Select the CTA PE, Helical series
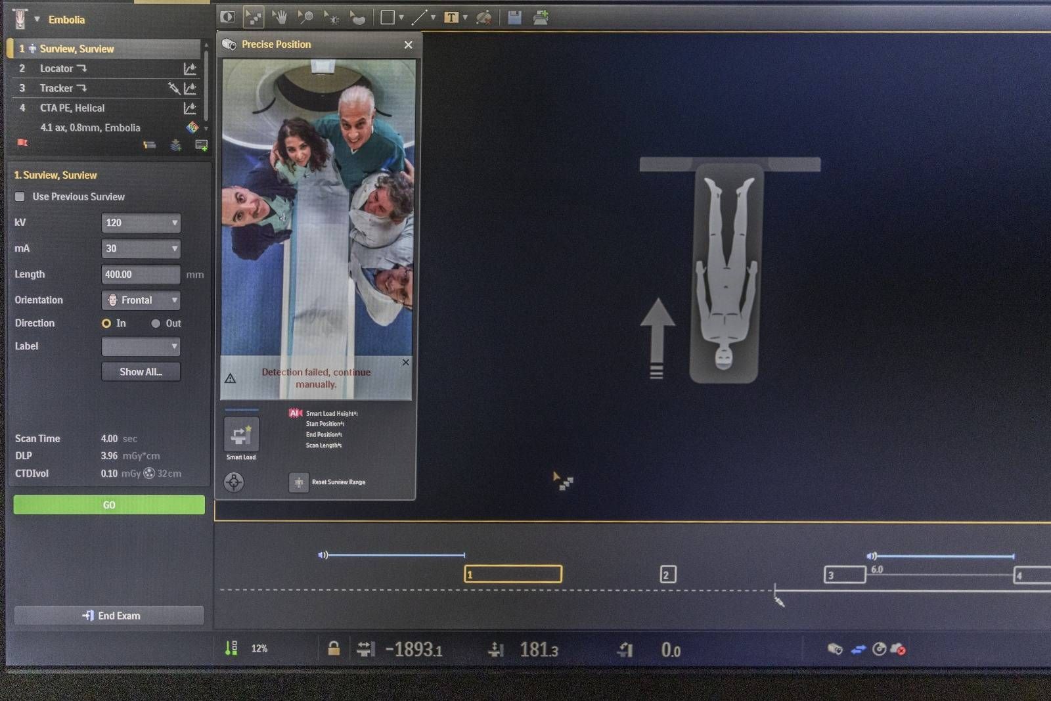 72,108
